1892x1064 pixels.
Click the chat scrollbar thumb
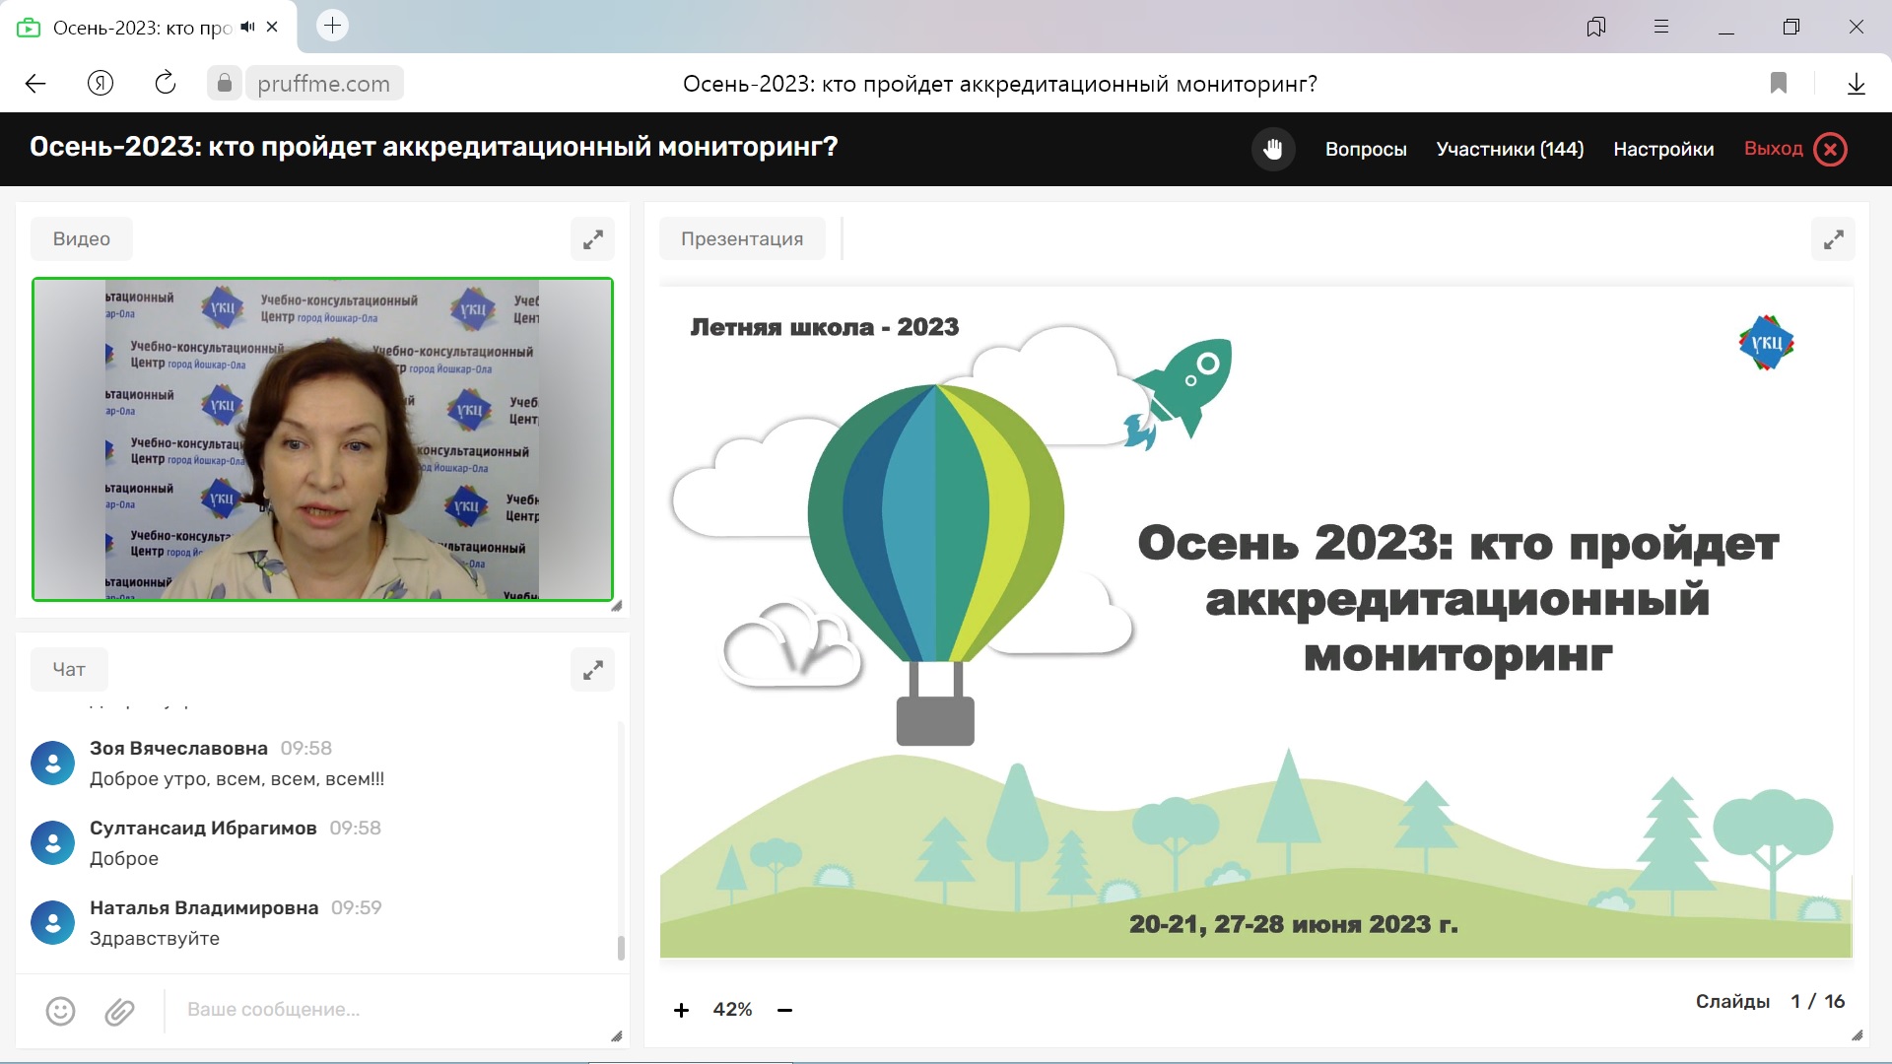tap(621, 948)
